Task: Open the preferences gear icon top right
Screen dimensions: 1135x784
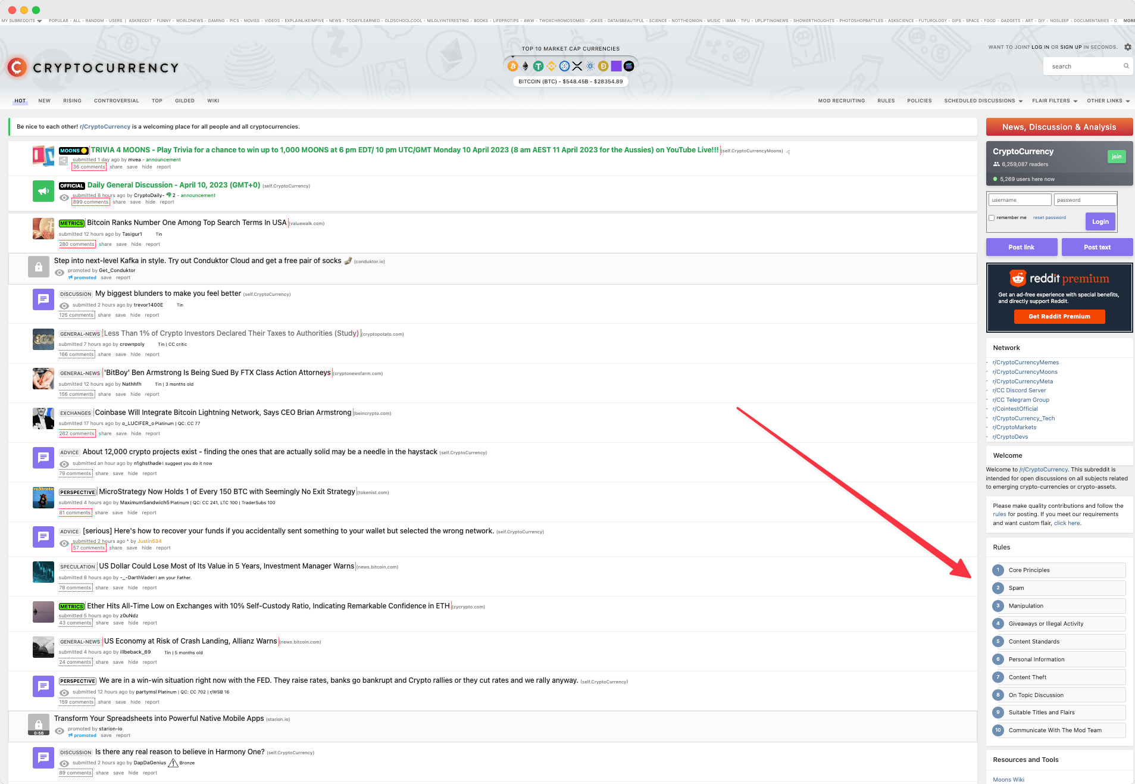Action: click(1127, 47)
